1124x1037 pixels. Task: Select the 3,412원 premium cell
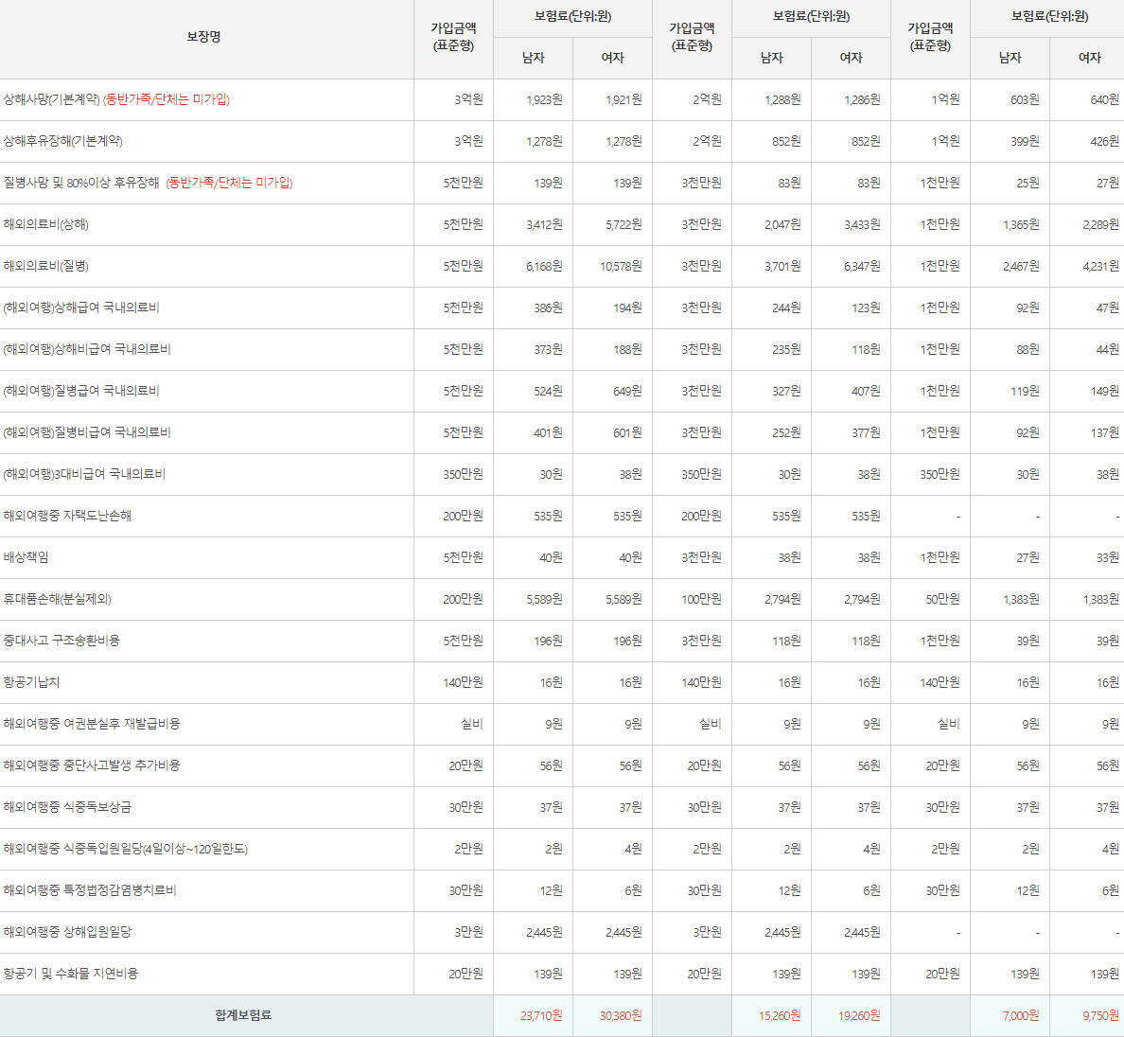[544, 224]
